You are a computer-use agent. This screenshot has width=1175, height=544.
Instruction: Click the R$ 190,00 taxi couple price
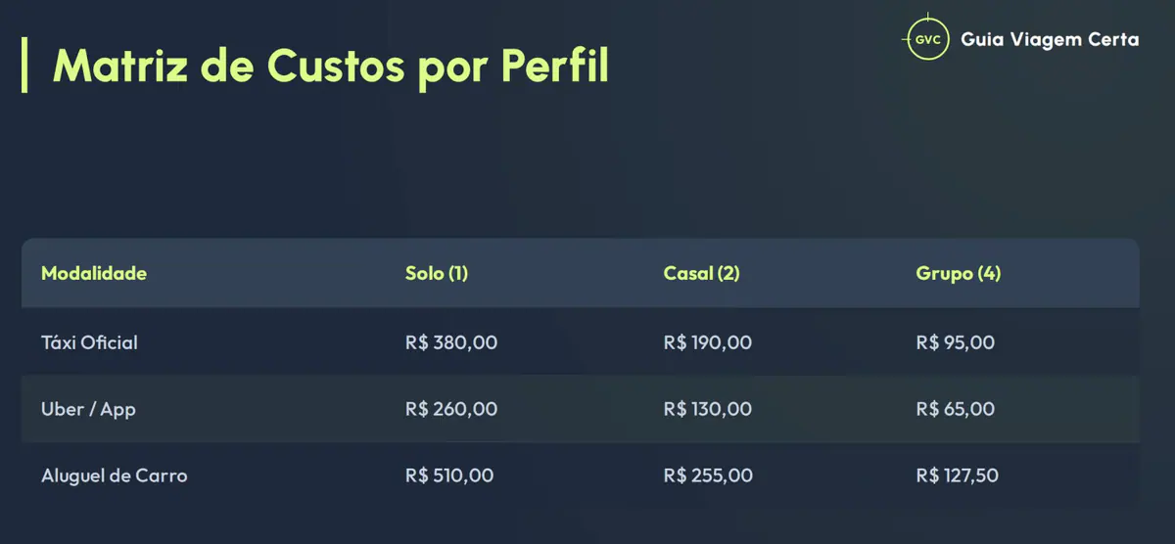click(708, 342)
